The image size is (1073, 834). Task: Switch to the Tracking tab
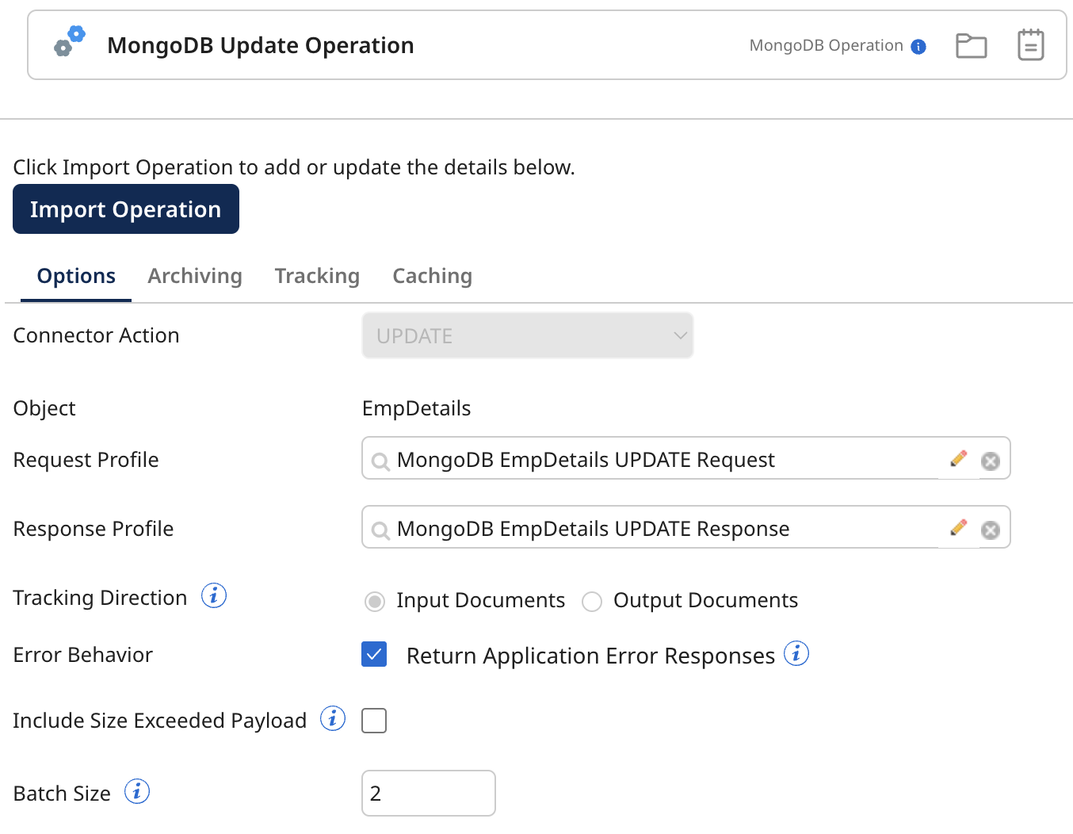click(x=317, y=276)
